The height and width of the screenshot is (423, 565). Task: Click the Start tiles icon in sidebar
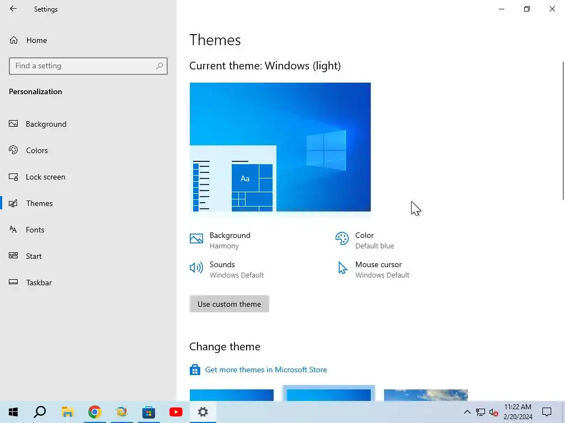tap(13, 256)
